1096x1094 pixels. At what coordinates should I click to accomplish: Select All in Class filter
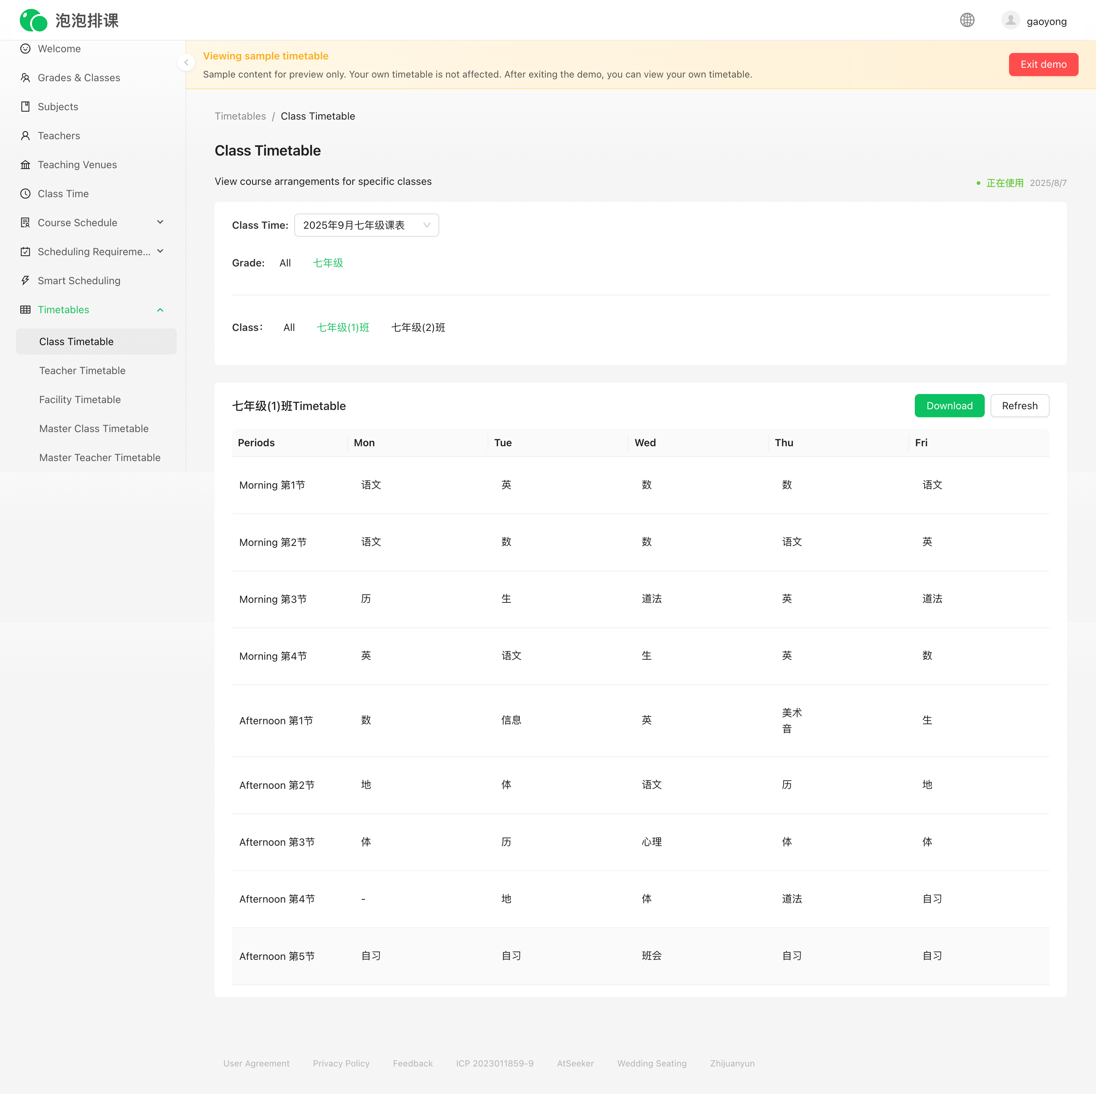coord(289,327)
